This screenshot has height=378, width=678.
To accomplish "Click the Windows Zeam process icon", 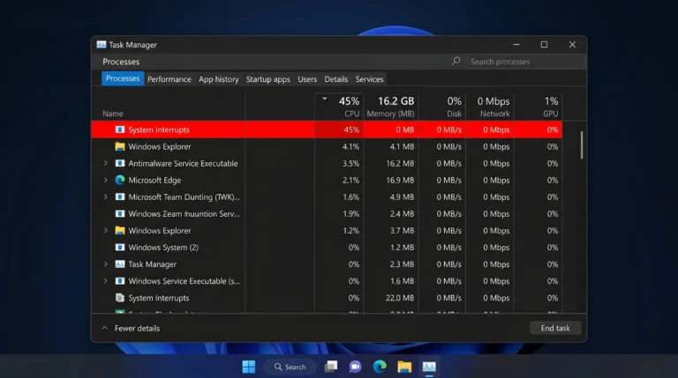I will click(120, 213).
